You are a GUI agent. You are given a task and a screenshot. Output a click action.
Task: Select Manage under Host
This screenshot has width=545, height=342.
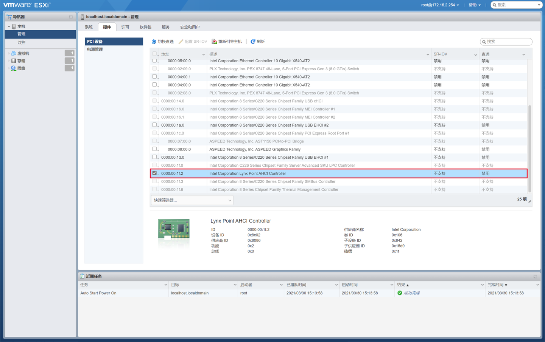click(40, 34)
